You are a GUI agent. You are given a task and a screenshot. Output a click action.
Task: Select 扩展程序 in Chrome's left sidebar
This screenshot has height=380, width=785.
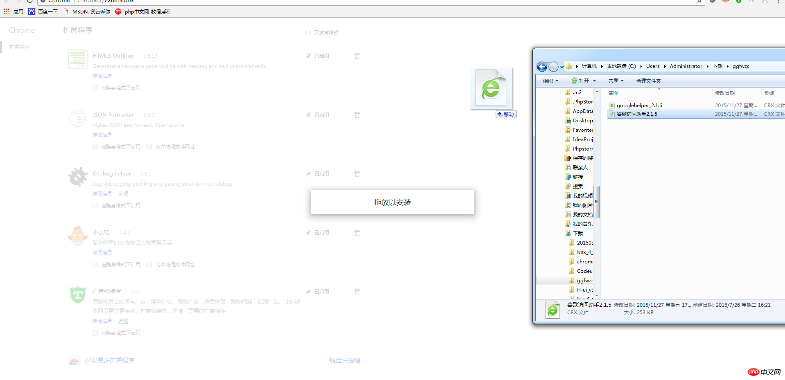[x=19, y=47]
